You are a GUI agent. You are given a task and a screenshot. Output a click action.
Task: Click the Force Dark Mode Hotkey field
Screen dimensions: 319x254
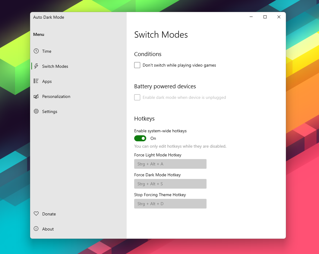pyautogui.click(x=170, y=184)
